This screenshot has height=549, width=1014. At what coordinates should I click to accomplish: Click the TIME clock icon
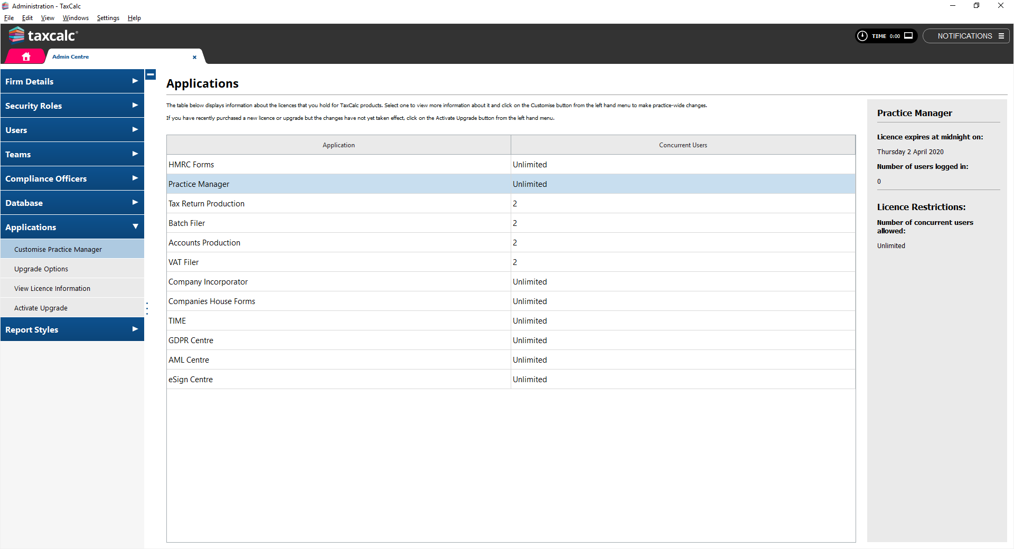point(862,36)
